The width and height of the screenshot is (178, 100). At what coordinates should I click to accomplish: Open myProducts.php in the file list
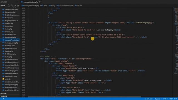[11, 48]
